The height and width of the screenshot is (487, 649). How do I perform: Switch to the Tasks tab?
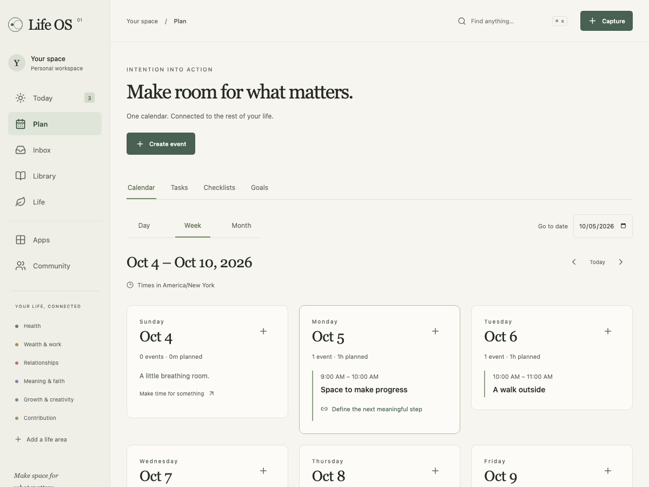[179, 188]
